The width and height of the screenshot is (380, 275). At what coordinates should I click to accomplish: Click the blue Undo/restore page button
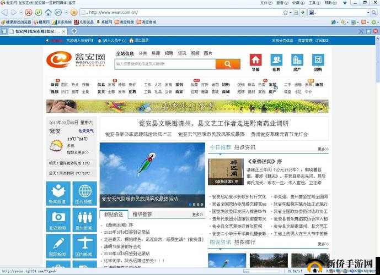58,12
